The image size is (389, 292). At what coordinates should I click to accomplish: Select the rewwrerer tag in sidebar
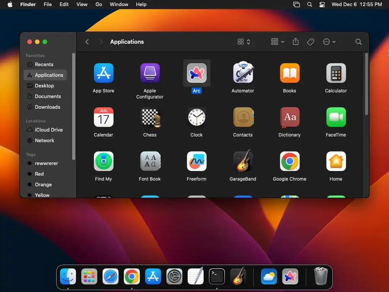tap(45, 163)
